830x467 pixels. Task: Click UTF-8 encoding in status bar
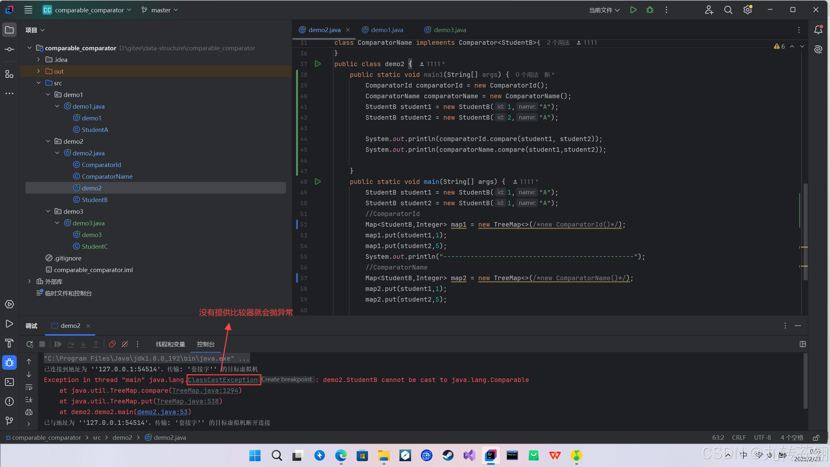(762, 437)
